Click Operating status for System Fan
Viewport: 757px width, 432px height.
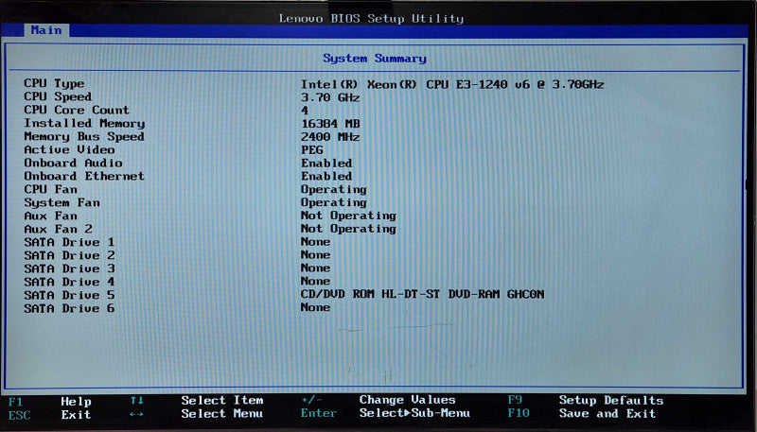tap(334, 202)
